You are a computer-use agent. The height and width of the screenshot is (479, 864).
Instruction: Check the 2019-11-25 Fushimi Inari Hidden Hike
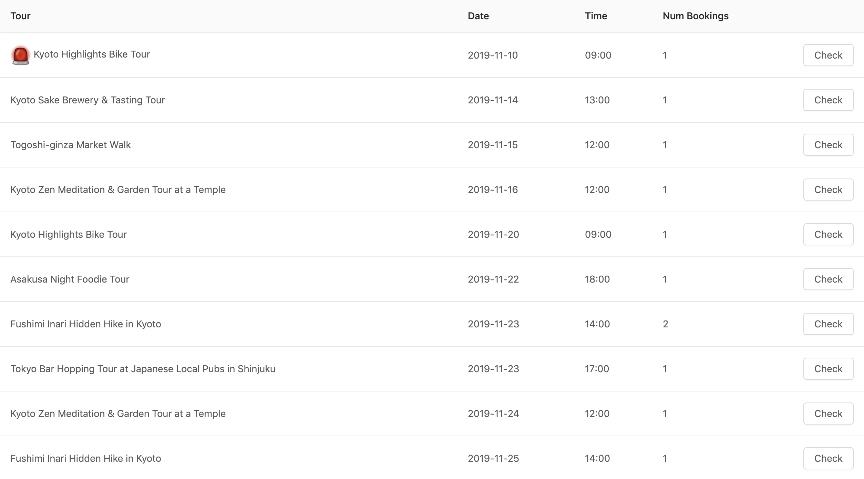click(x=828, y=458)
